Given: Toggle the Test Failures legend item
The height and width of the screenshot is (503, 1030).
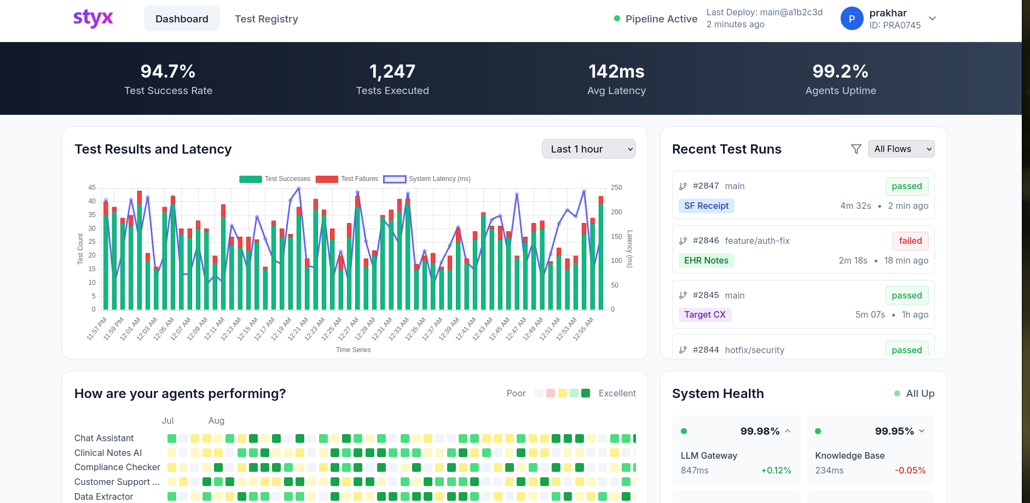Looking at the screenshot, I should coord(347,179).
